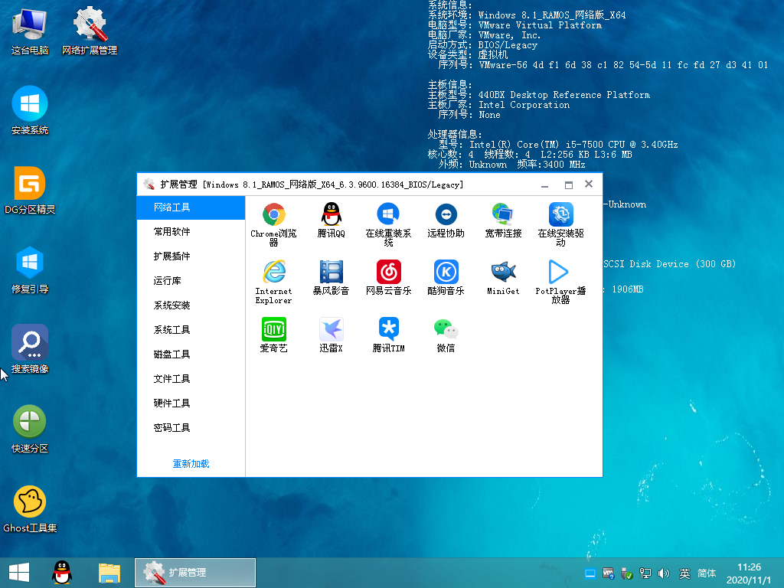This screenshot has width=784, height=588.
Task: Select the 快速分区 desktop icon
Action: [x=30, y=429]
